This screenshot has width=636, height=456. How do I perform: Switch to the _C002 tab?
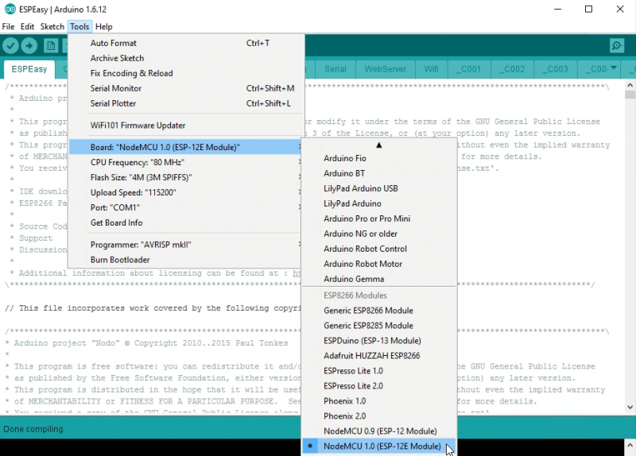point(512,69)
